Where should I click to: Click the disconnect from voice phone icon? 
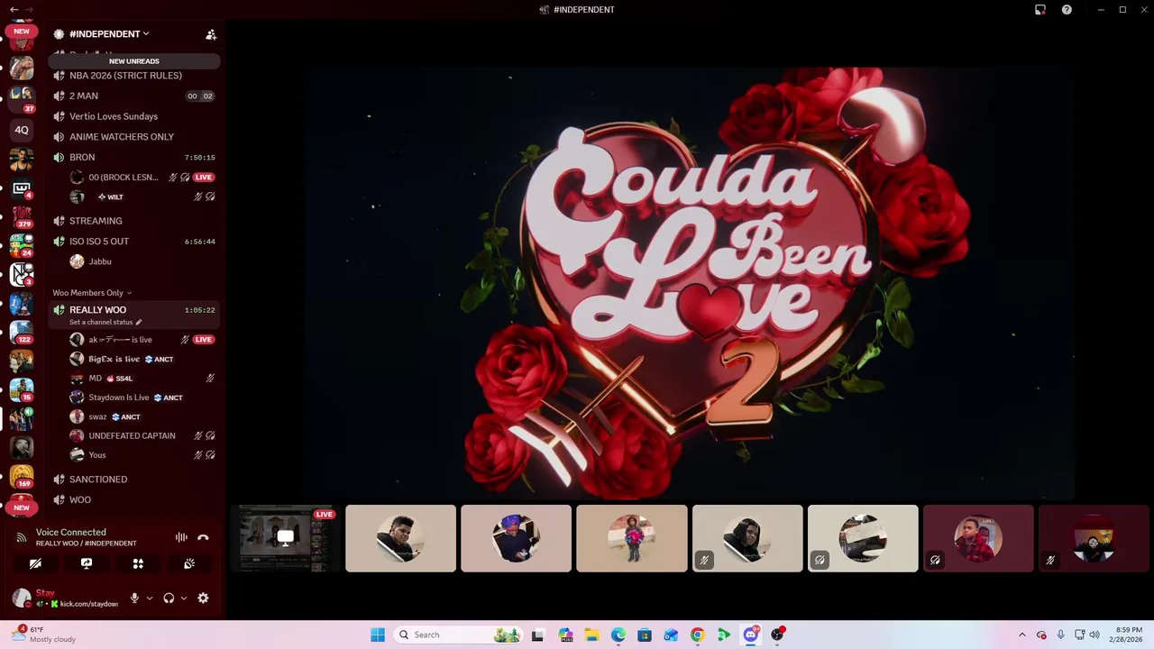pos(203,537)
